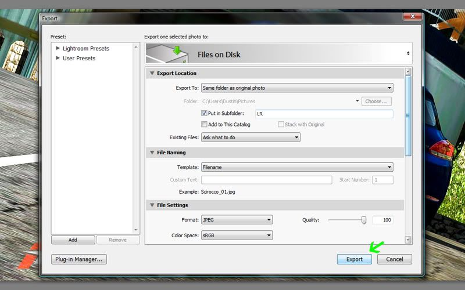Uncheck Put in Subfolder checkbox
465x290 pixels.
pos(204,113)
